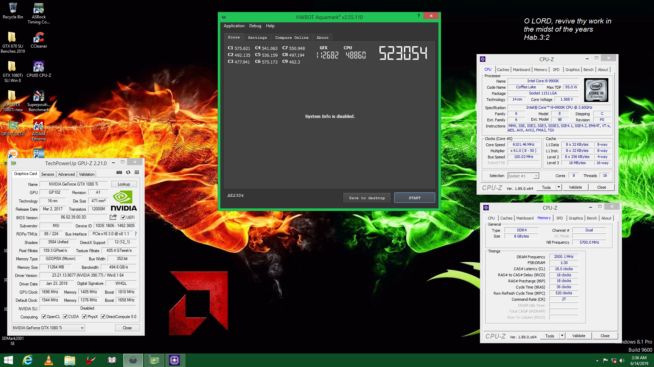Click START button in Aquamark
The height and width of the screenshot is (367, 654).
415,198
